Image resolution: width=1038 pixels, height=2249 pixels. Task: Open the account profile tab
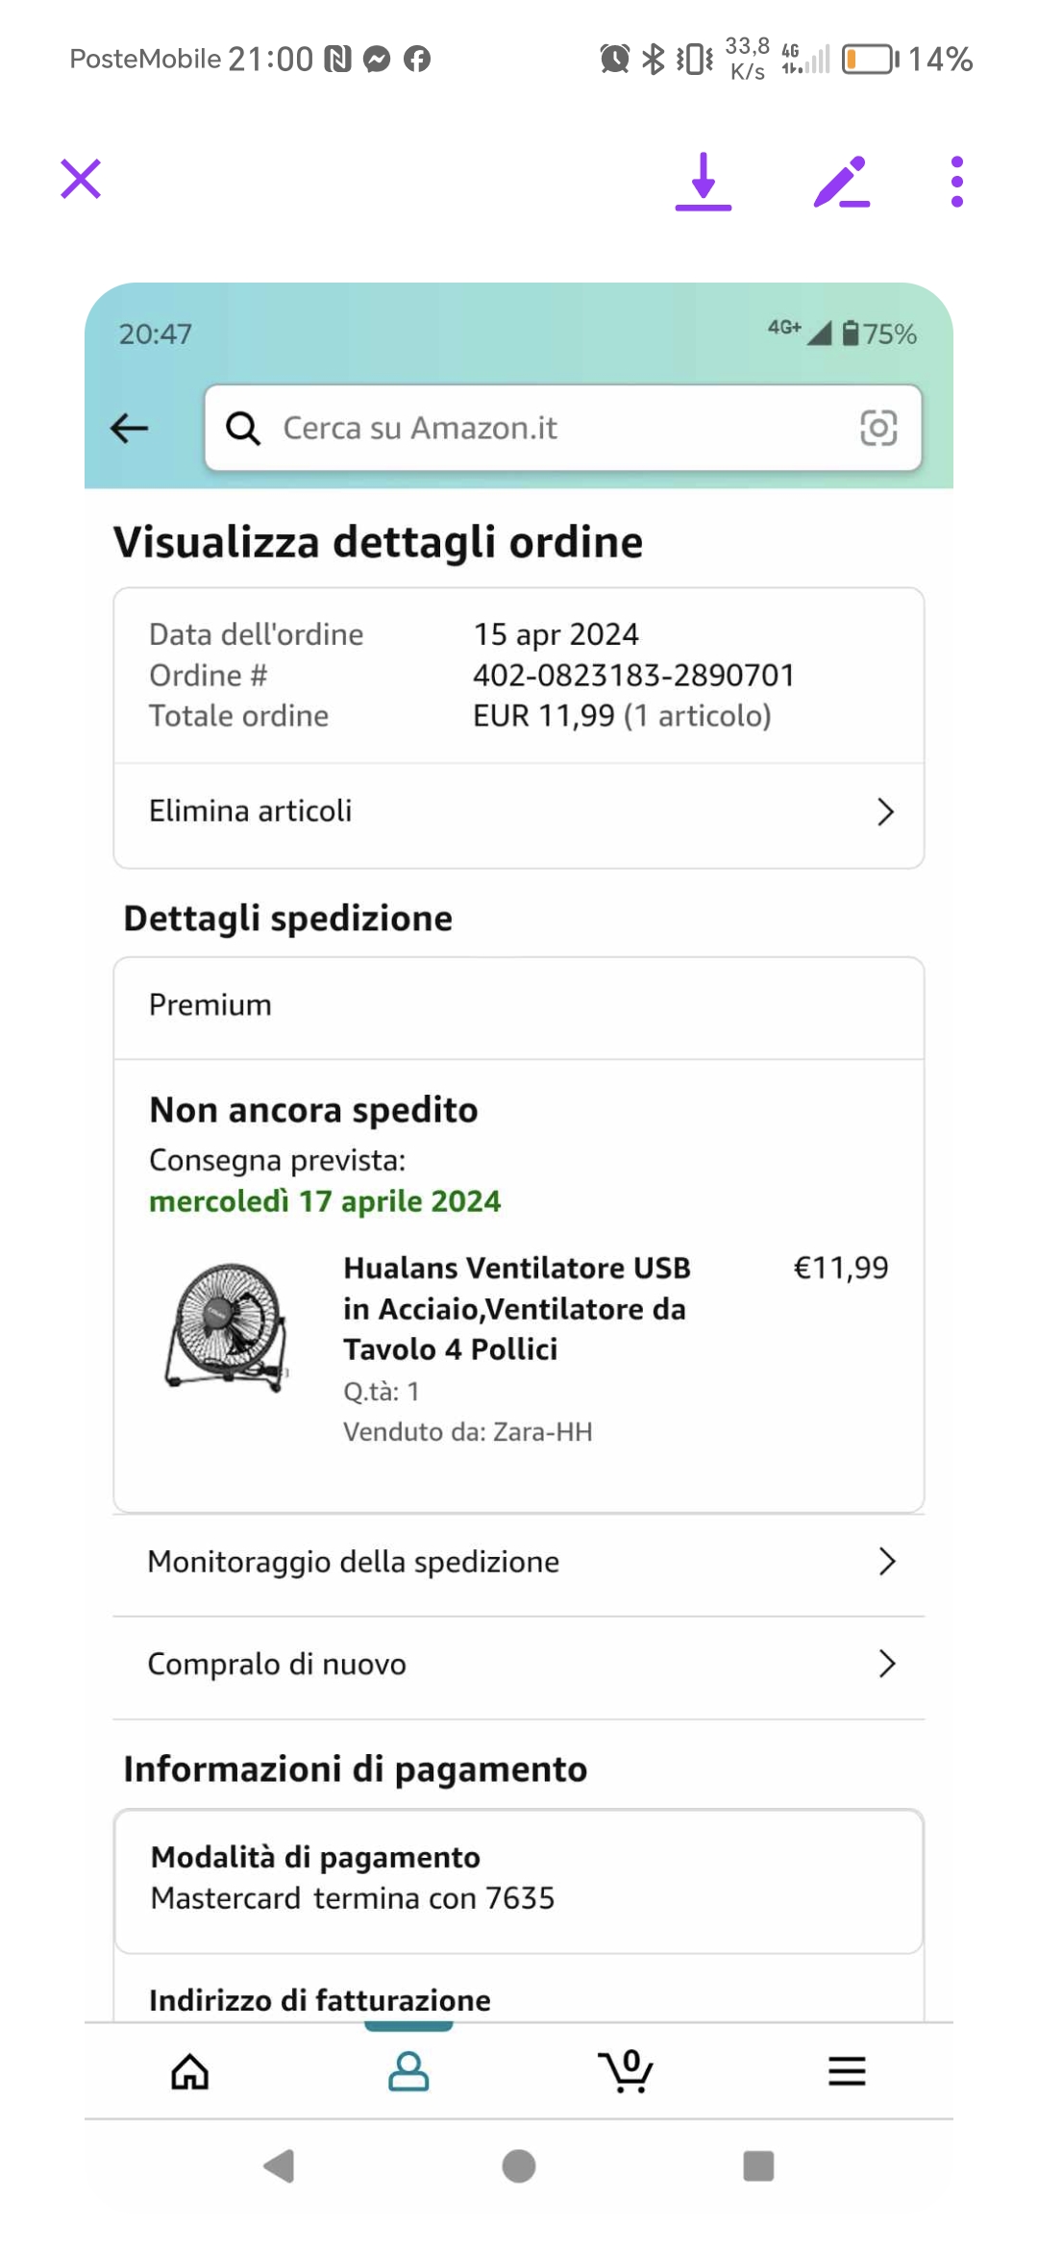coord(408,2071)
